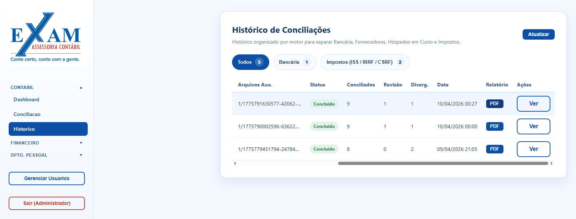Click the table's horizontal scrollbar thumb
Viewport: 576px width, 219px height.
[443, 164]
